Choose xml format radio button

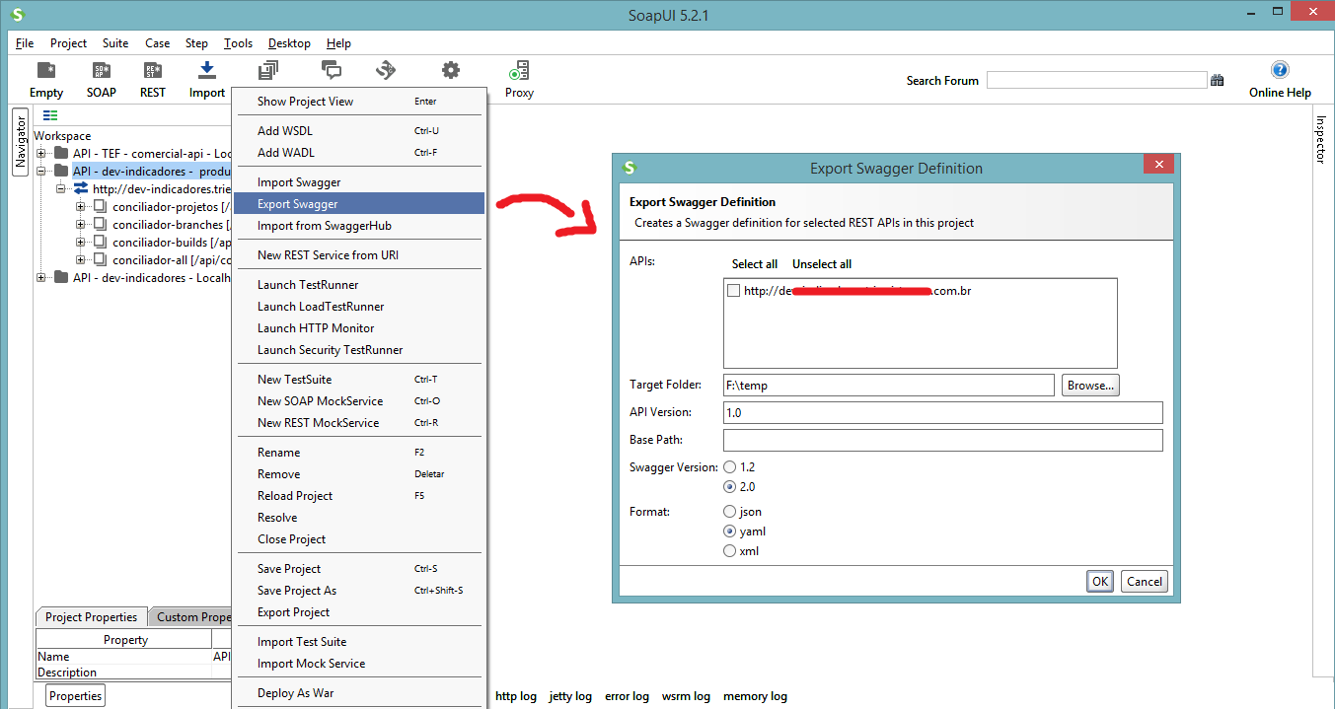tap(730, 551)
